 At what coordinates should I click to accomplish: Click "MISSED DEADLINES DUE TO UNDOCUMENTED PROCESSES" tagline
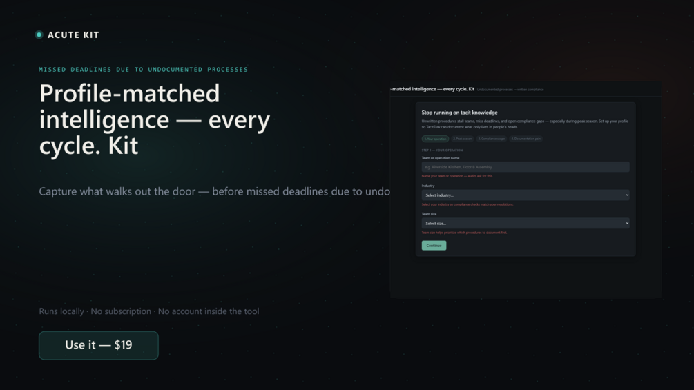pyautogui.click(x=144, y=70)
